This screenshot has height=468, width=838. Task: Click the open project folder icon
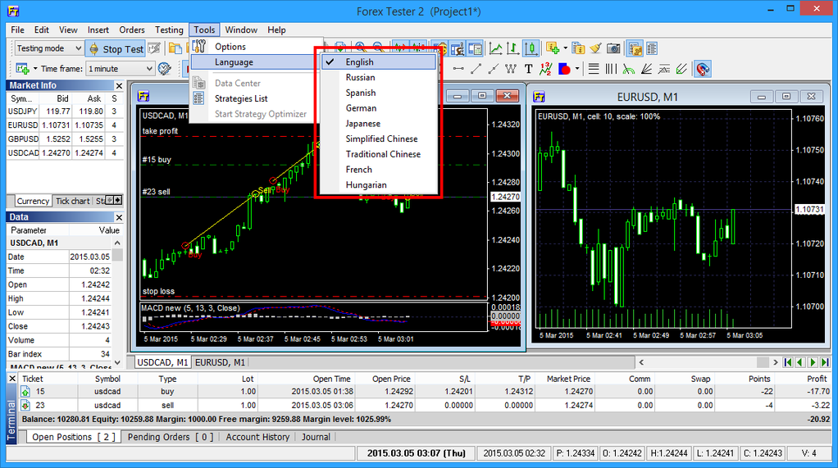click(175, 48)
